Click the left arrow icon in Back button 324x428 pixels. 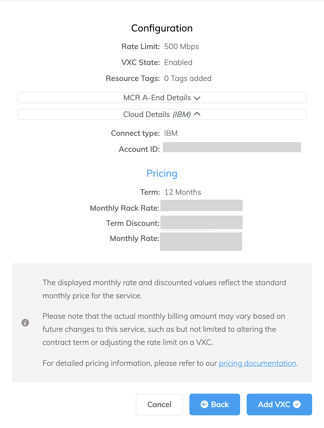tap(205, 404)
